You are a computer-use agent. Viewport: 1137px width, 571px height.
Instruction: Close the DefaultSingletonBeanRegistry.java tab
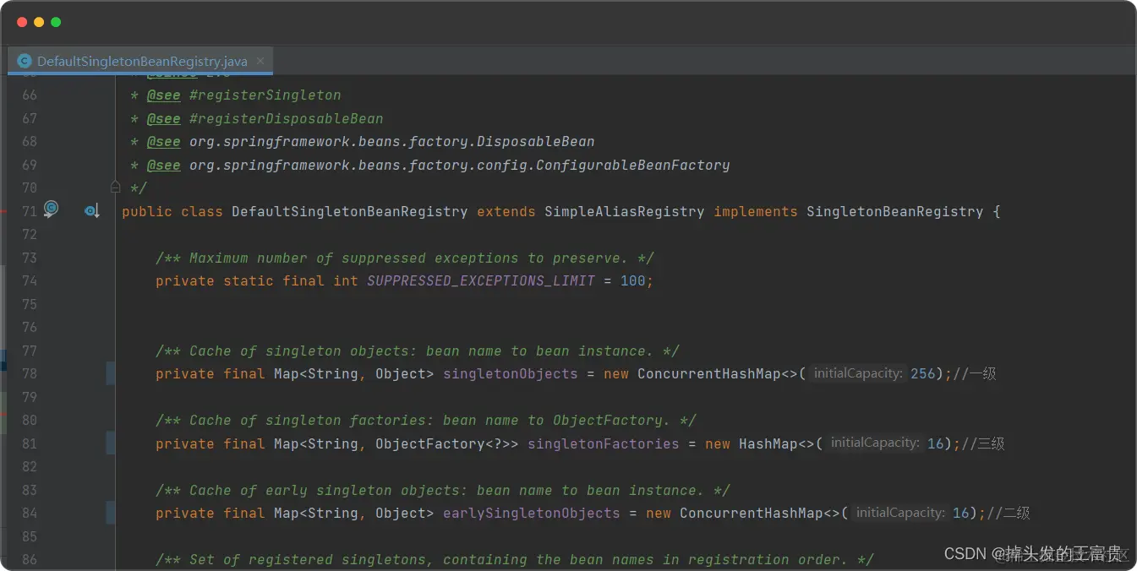(x=260, y=61)
